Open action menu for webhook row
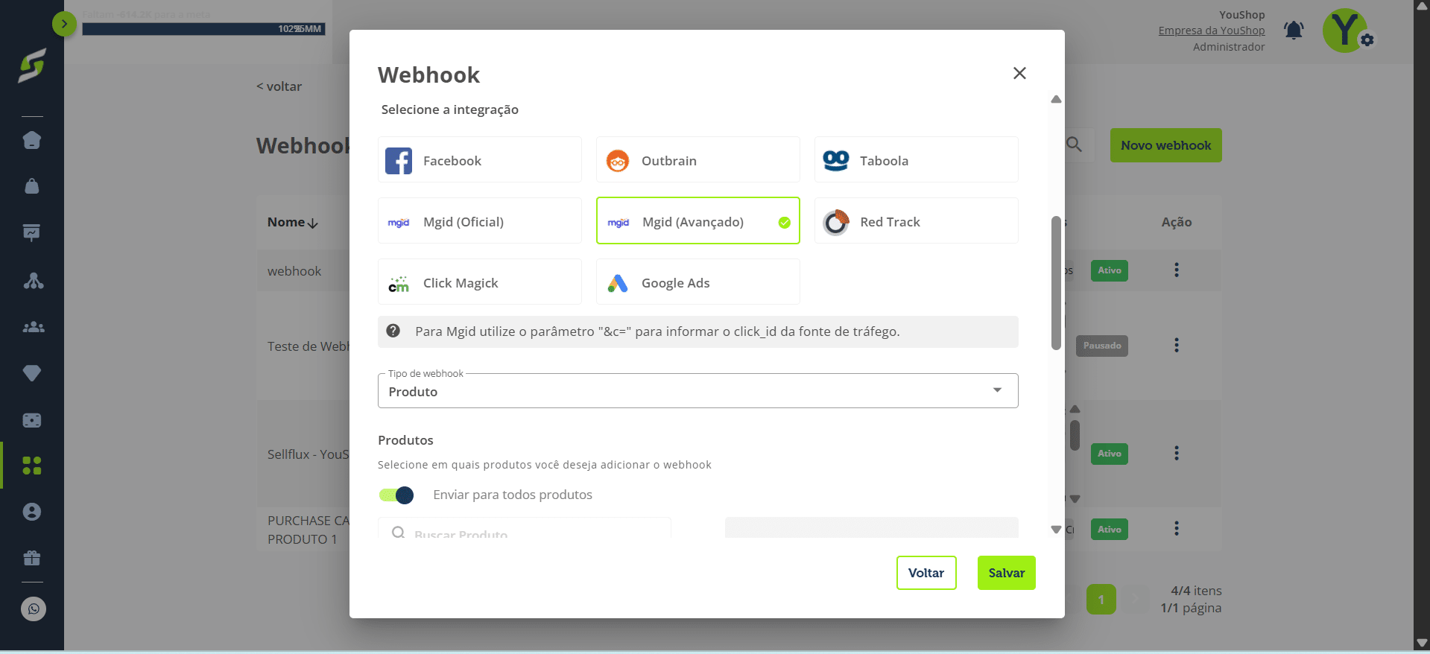The height and width of the screenshot is (654, 1430). pyautogui.click(x=1177, y=270)
